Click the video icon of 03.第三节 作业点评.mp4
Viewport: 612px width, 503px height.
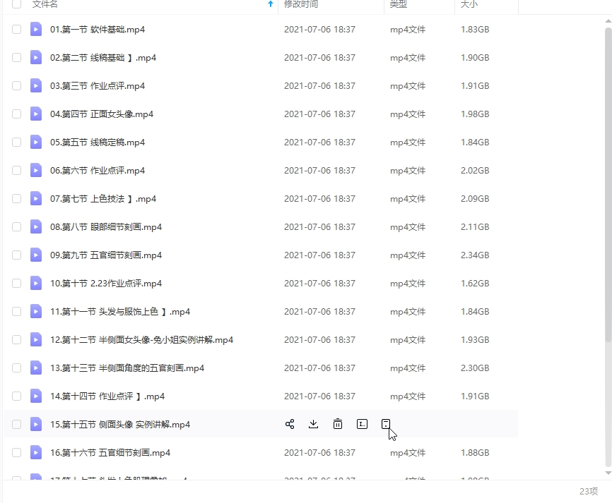click(x=36, y=86)
